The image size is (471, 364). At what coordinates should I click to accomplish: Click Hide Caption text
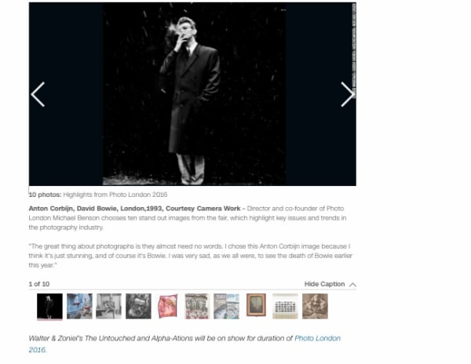(x=324, y=284)
